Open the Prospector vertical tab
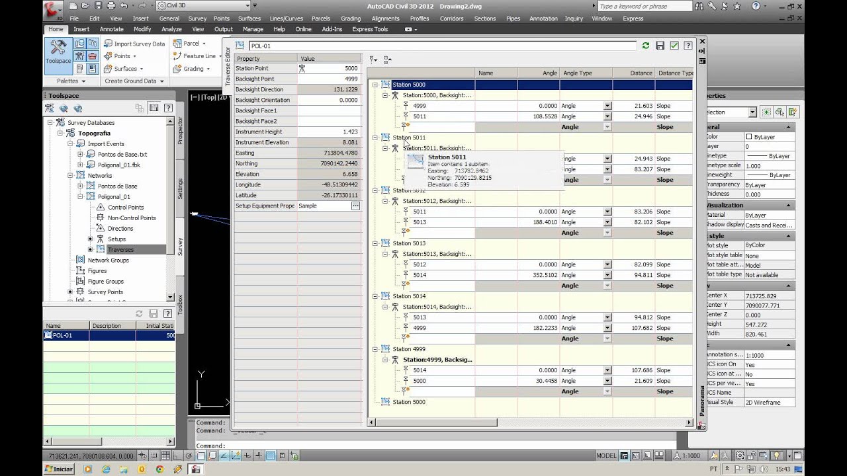 pos(180,130)
